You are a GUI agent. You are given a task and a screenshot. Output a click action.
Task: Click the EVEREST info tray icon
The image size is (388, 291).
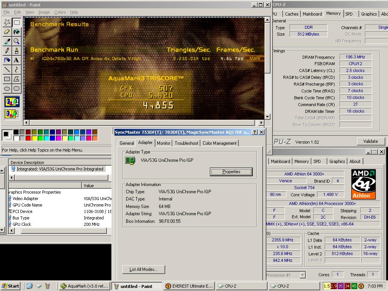point(361,286)
